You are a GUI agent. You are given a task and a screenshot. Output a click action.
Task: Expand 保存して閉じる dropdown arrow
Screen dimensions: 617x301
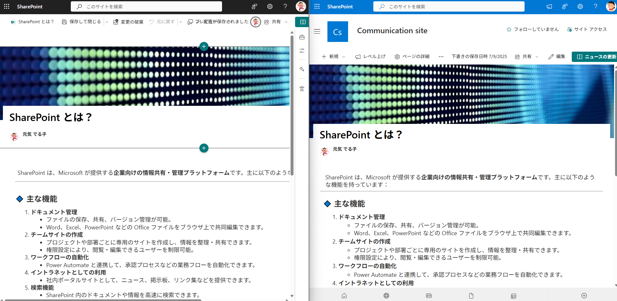pos(107,22)
